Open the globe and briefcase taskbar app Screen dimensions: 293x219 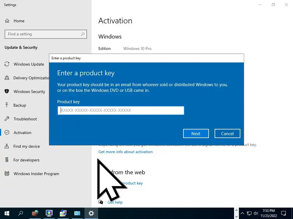tap(35, 213)
